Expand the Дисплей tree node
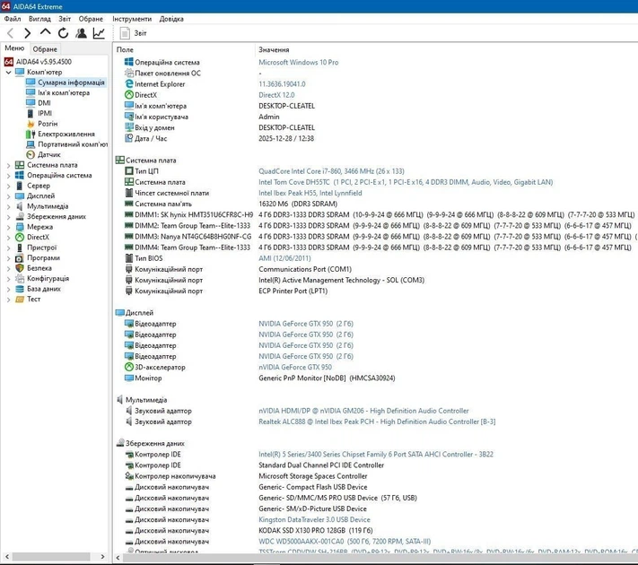Viewport: 638px width, 565px height. 9,196
